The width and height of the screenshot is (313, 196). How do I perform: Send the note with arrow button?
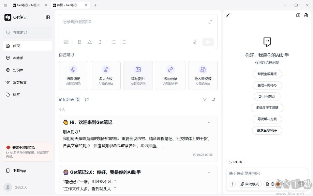click(208, 42)
